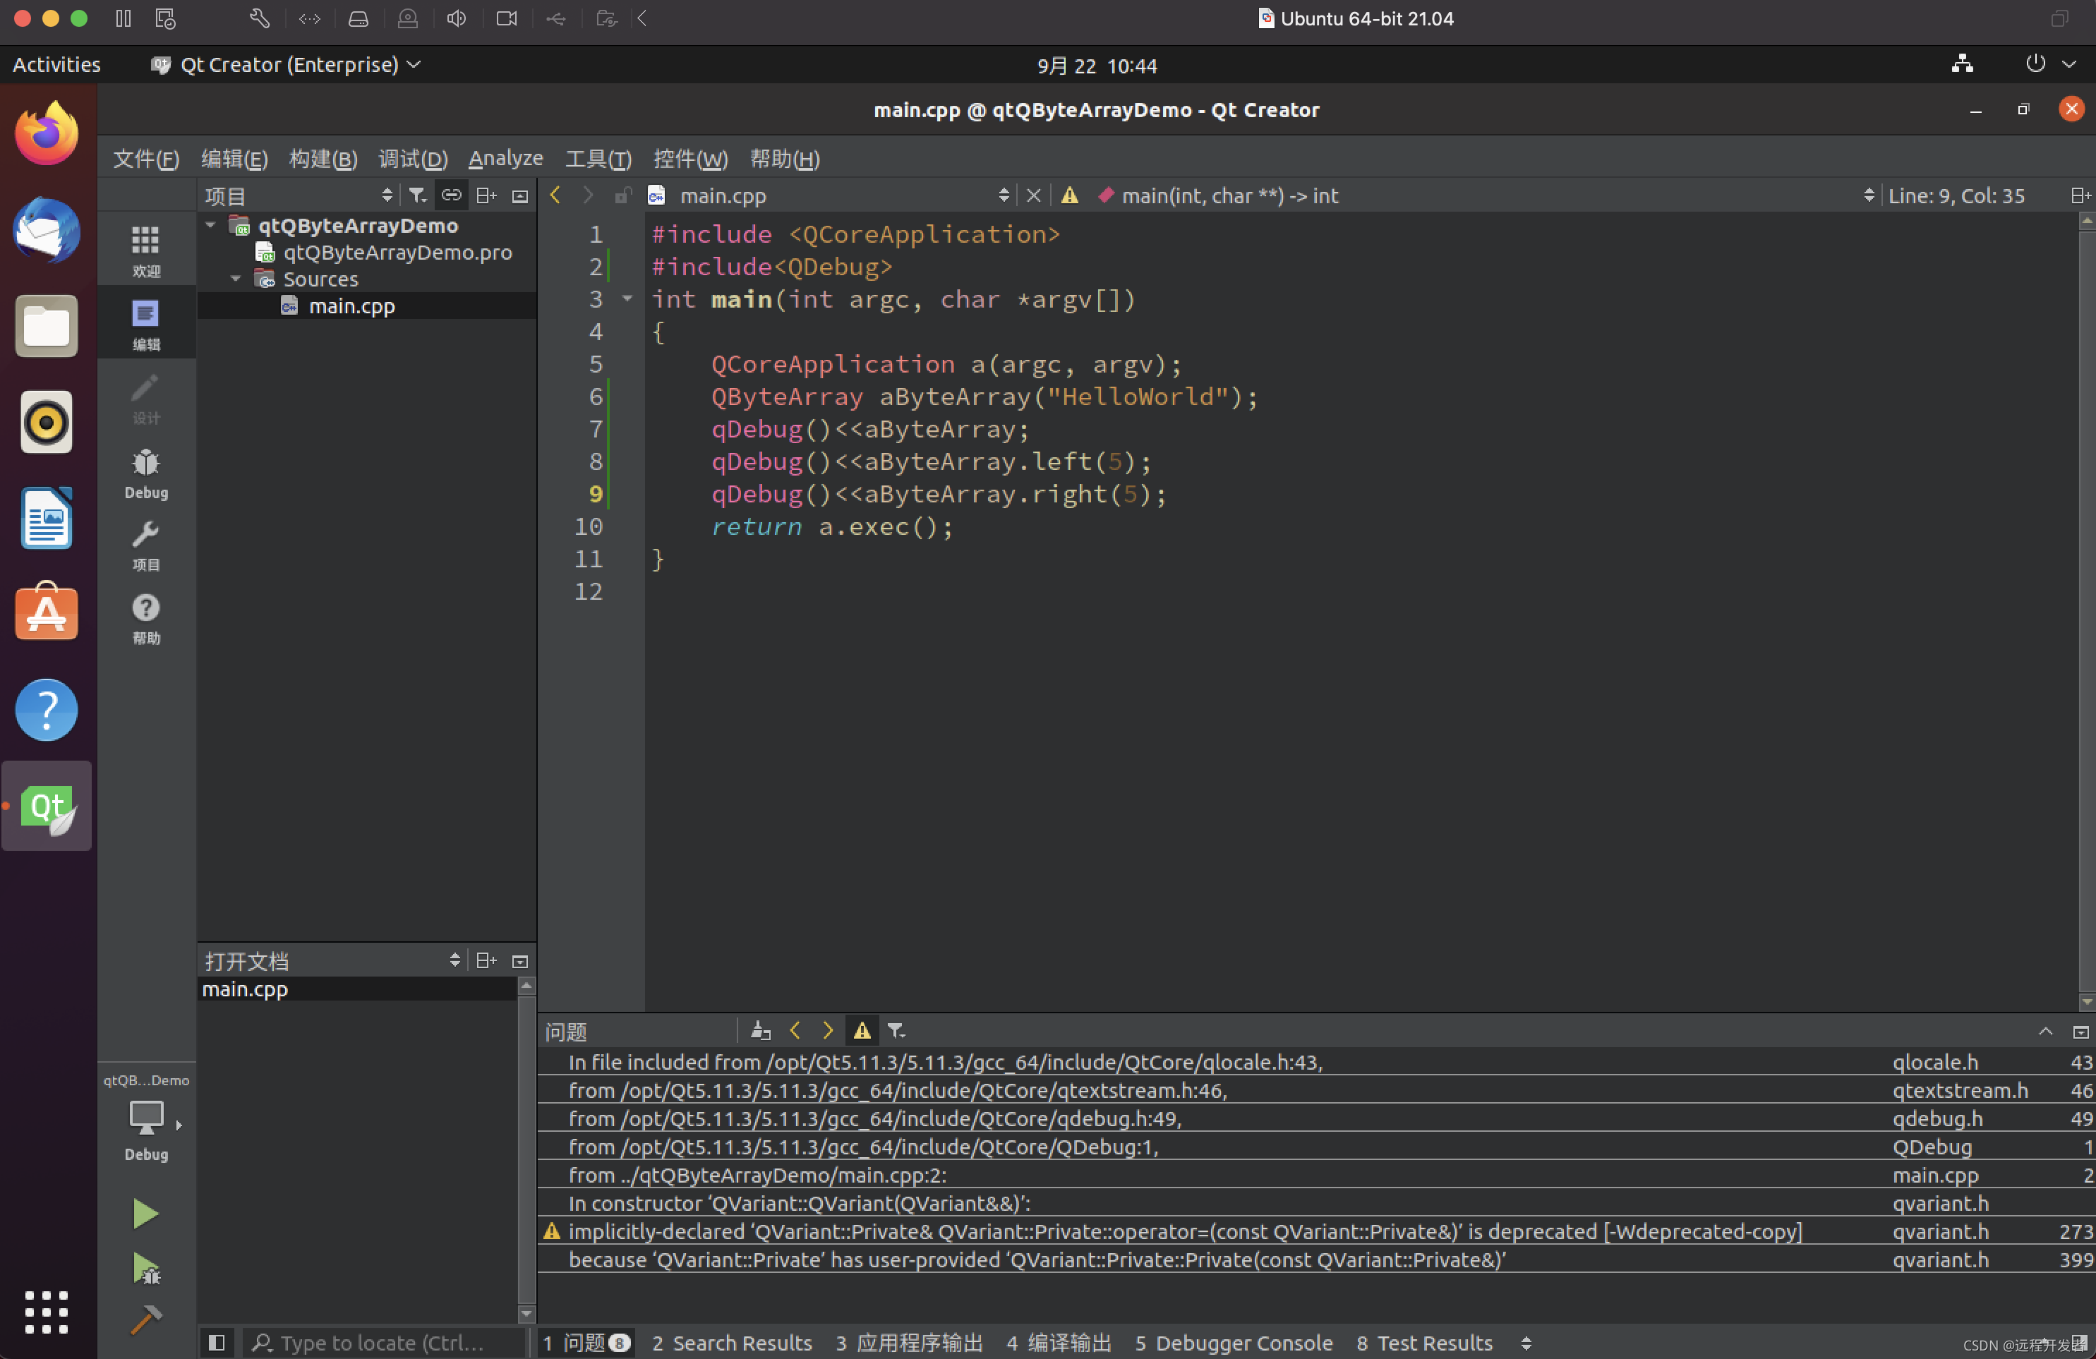Open the 编辑(E) menu
This screenshot has height=1359, width=2096.
(234, 159)
